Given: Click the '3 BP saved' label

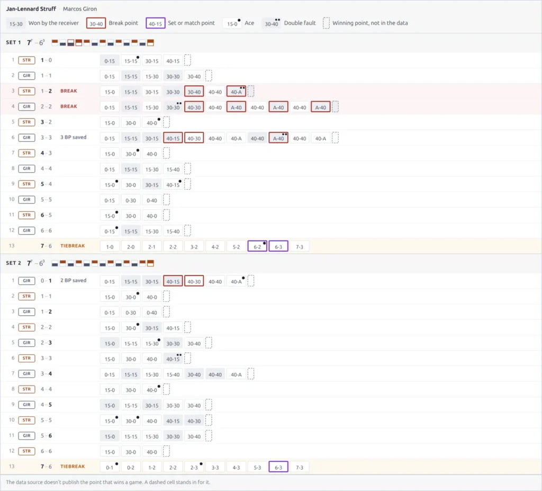Looking at the screenshot, I should tap(73, 137).
